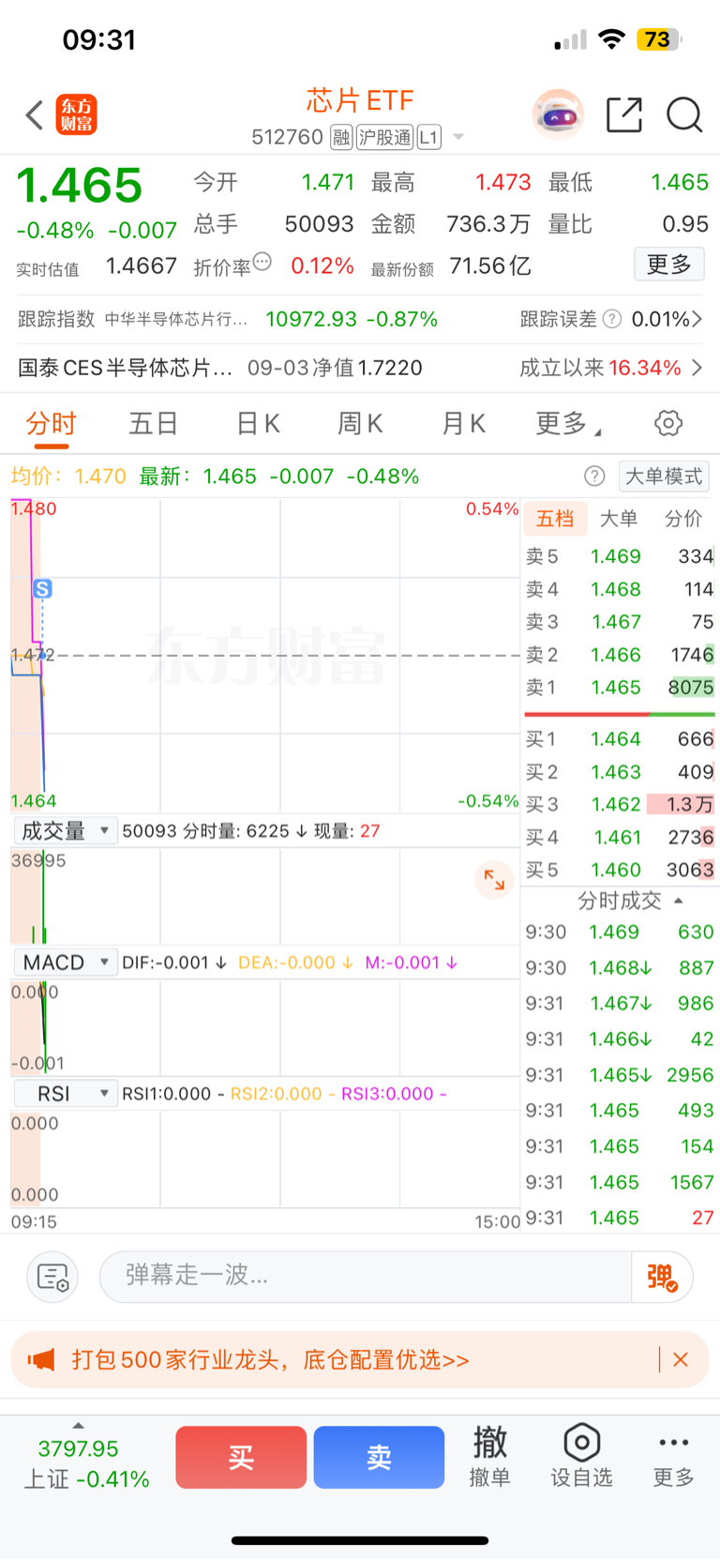720x1560 pixels.
Task: Open 国泰CES半导体芯片 fund link
Action: click(220, 368)
